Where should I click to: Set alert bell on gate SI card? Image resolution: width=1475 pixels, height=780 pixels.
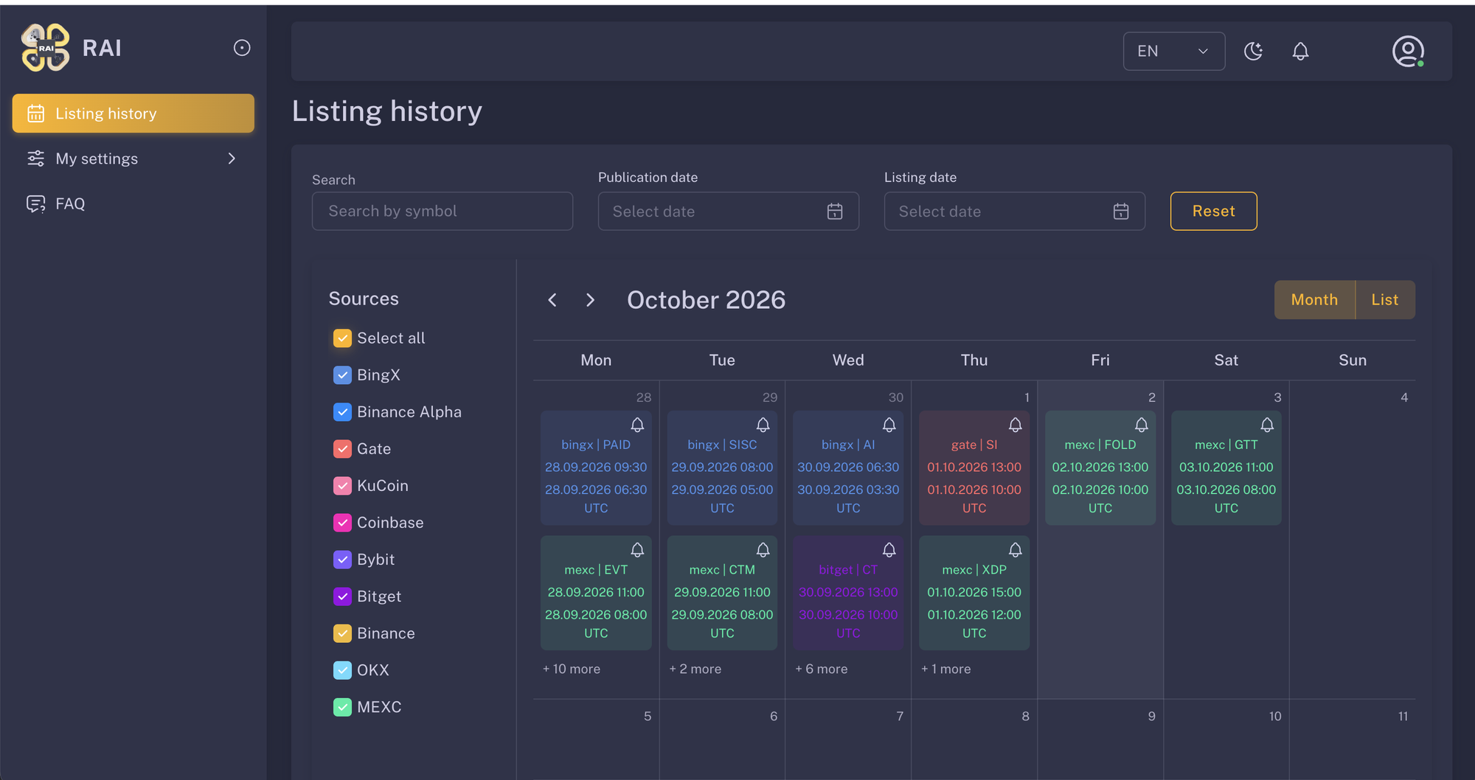[1016, 425]
